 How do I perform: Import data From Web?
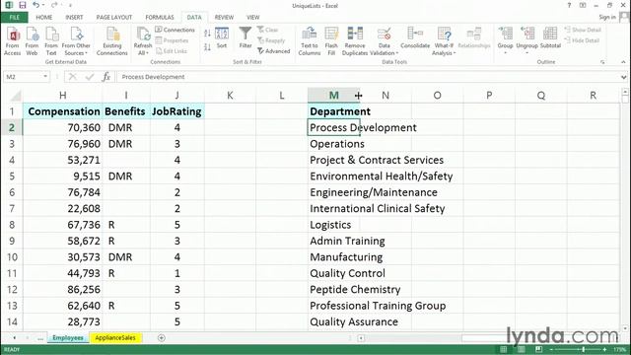coord(32,41)
